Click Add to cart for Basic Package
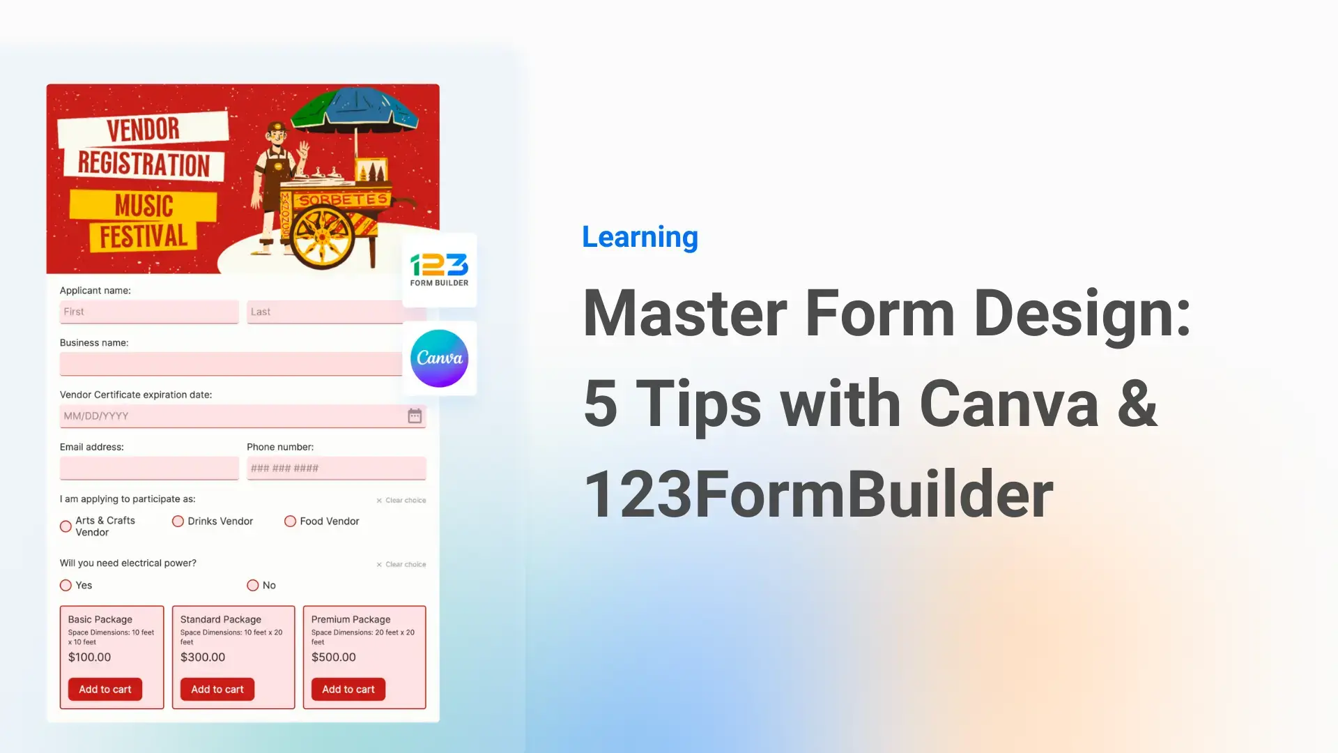The image size is (1338, 753). pos(105,689)
